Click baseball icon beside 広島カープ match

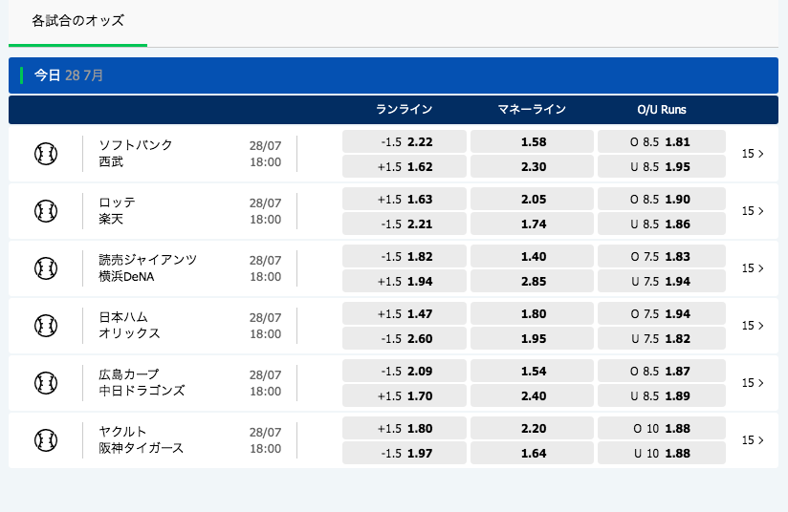tap(46, 382)
